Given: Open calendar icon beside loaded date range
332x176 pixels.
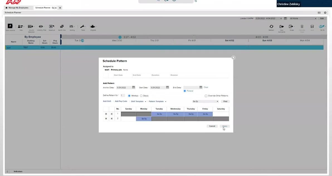Looking at the screenshot, I should 285,18.
